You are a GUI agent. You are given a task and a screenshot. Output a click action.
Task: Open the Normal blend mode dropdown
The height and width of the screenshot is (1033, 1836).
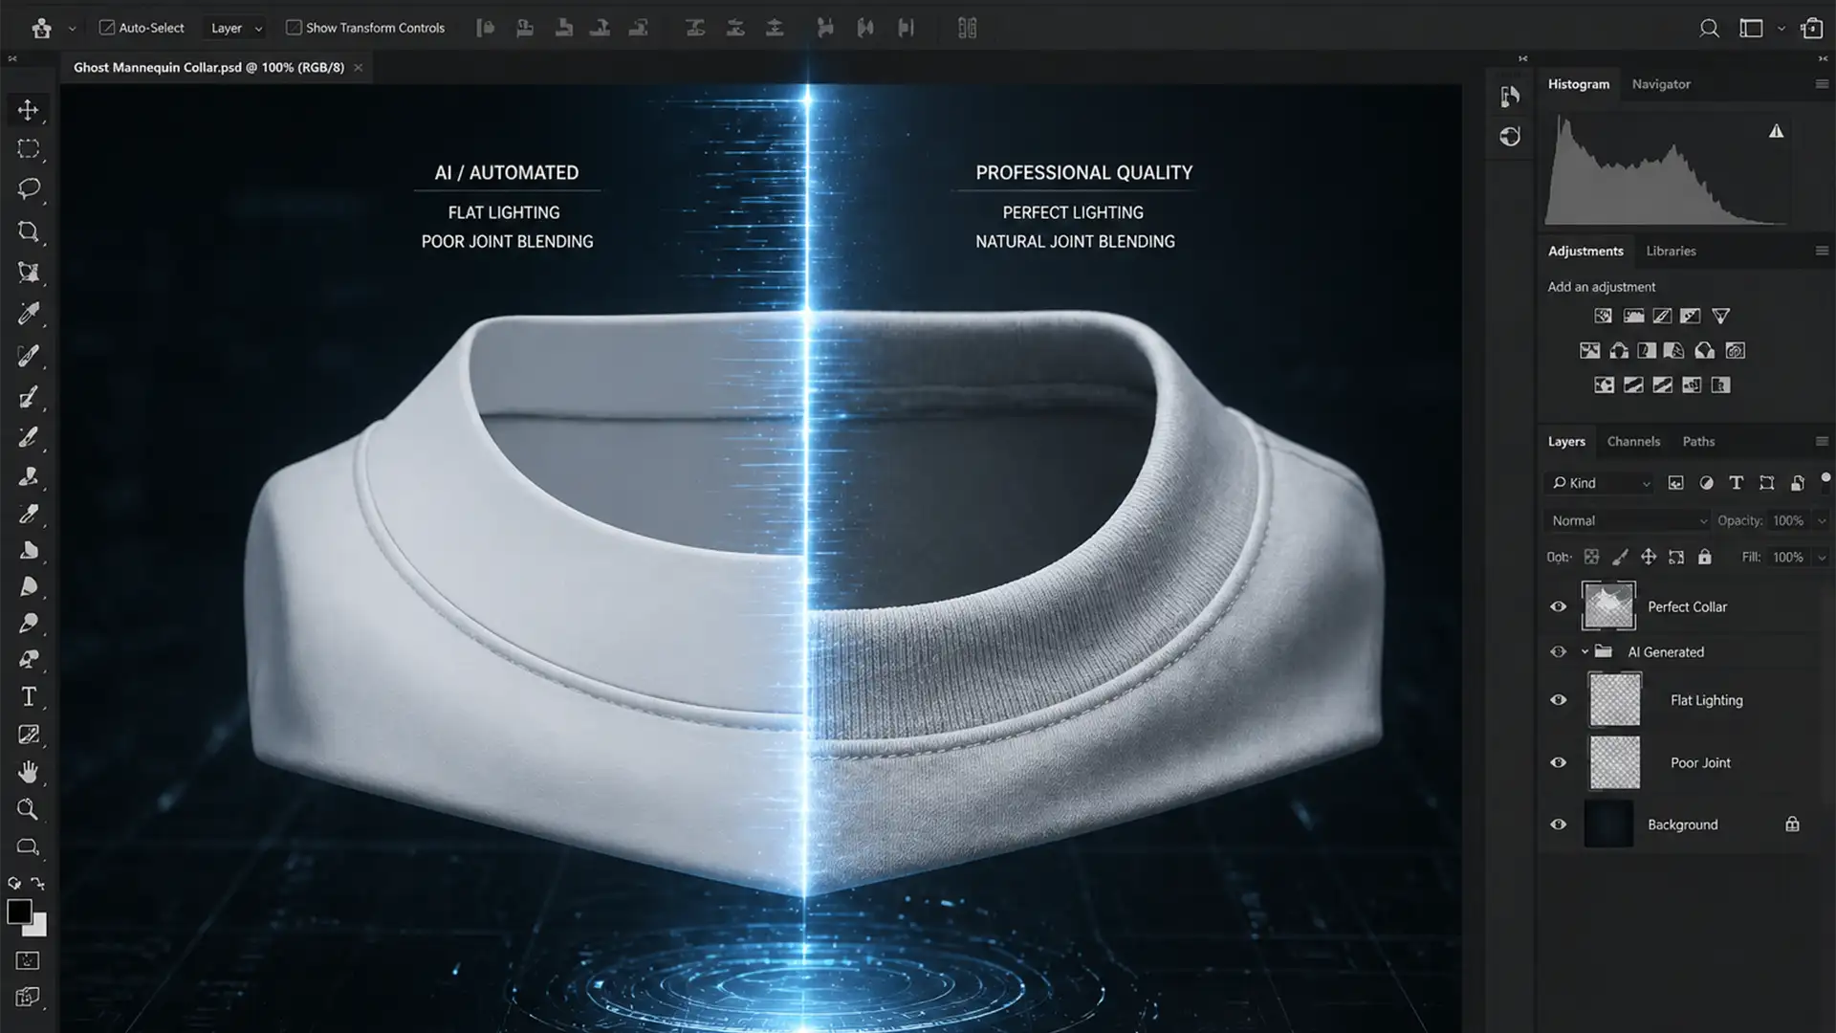(x=1626, y=519)
